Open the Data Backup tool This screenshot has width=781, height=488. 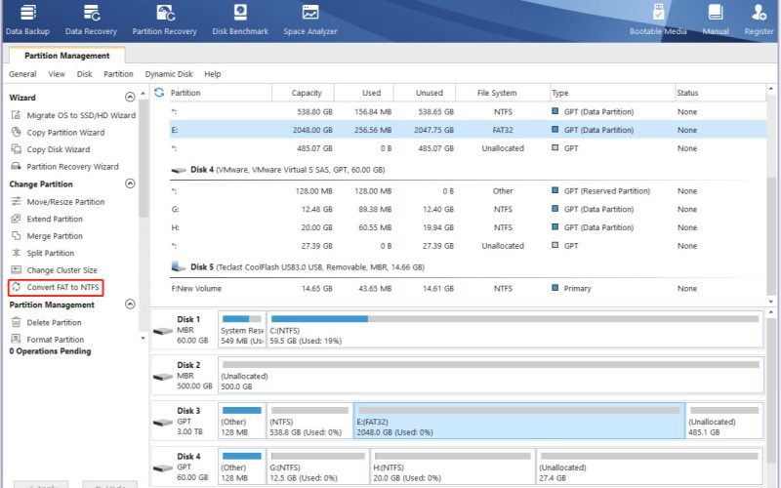click(28, 20)
